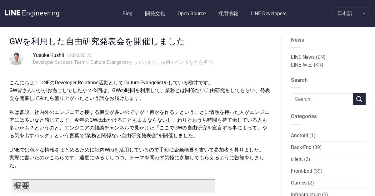Click the article title GWを利用した自由研究発表会

click(x=97, y=41)
